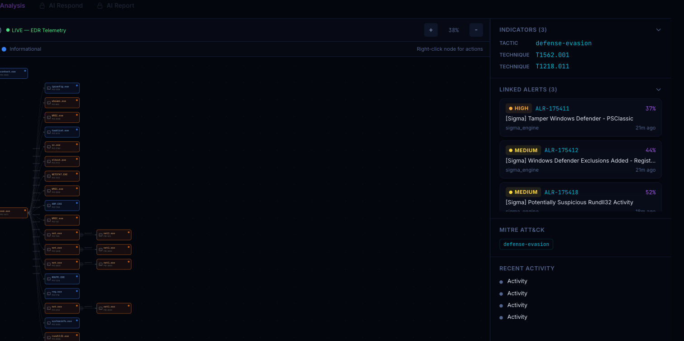Image resolution: width=684 pixels, height=341 pixels.
Task: Click the terminal icon on whoami.exe node
Action: click(x=49, y=103)
